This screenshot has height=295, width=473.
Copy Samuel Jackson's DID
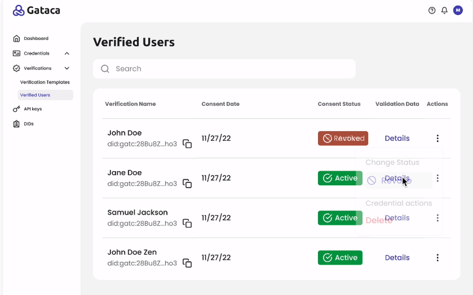(x=187, y=223)
